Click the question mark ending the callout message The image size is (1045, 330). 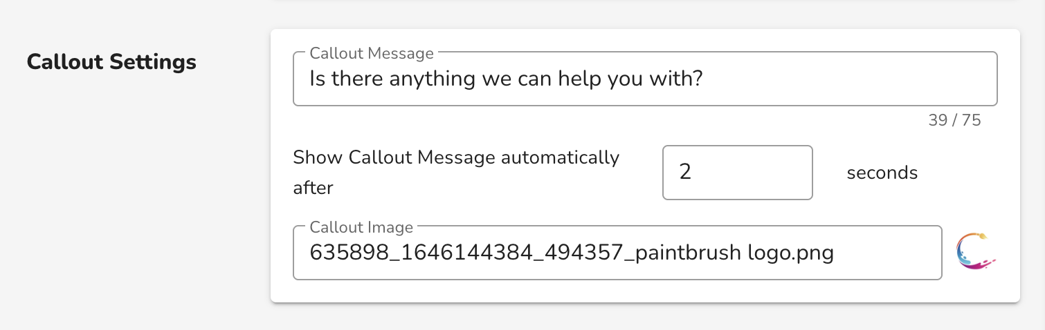(x=698, y=79)
